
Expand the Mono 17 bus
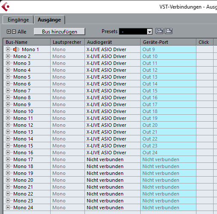8,159
